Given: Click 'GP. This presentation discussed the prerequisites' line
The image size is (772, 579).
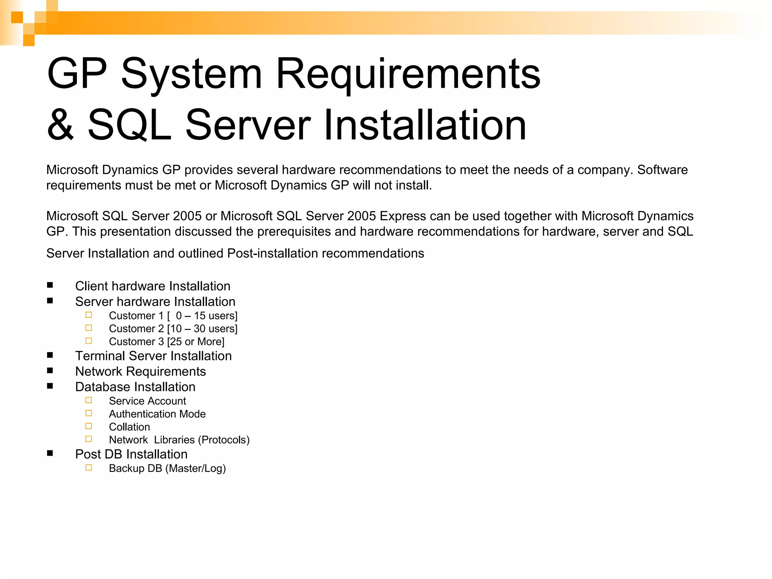Looking at the screenshot, I should click(x=369, y=231).
